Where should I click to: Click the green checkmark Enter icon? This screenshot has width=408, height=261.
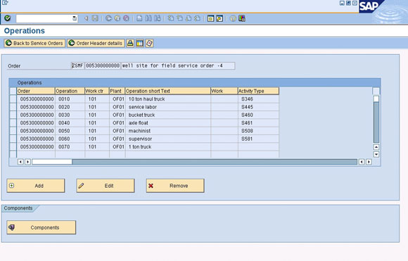pos(8,18)
